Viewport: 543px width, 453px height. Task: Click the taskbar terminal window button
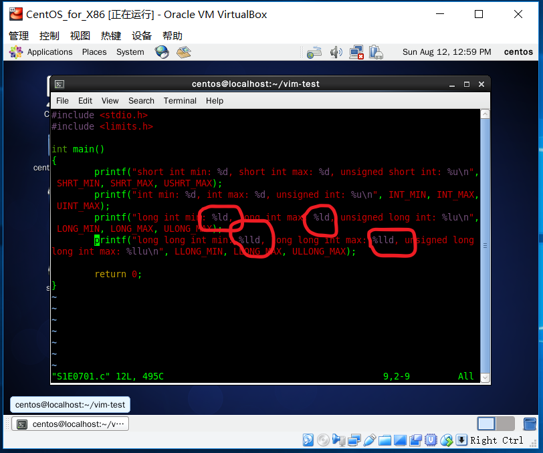(70, 424)
